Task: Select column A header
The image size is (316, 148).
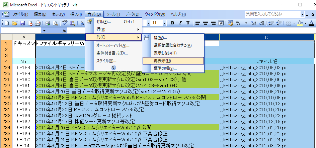Action: [x=24, y=37]
